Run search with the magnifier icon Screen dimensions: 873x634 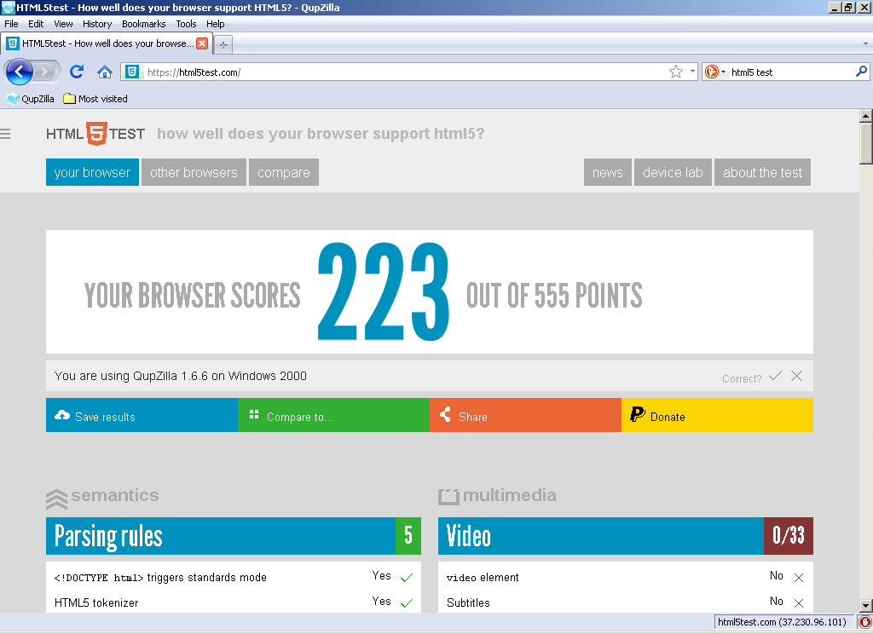(861, 72)
